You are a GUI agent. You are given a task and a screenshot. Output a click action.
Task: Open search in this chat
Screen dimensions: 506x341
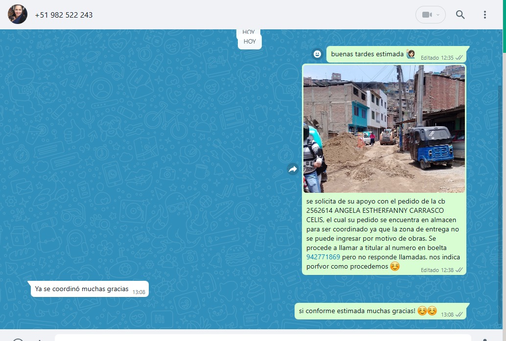[460, 15]
